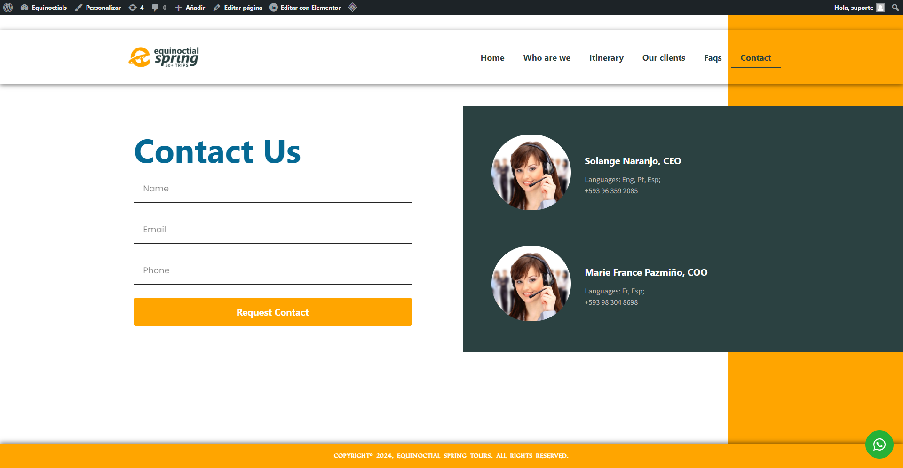Switch to the Itinerary tab
Image resolution: width=903 pixels, height=468 pixels.
coord(606,57)
